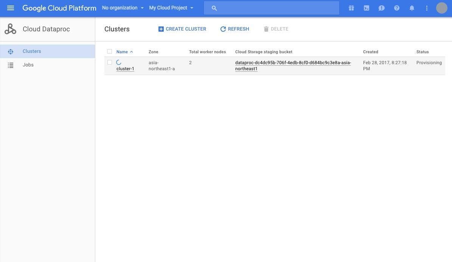Click the Provisioning status text
This screenshot has width=452, height=262.
pyautogui.click(x=429, y=63)
